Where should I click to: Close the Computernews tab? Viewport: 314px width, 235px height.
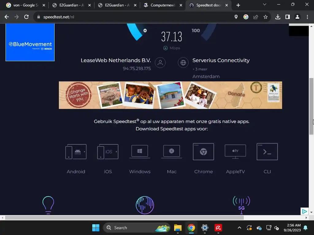click(x=181, y=5)
